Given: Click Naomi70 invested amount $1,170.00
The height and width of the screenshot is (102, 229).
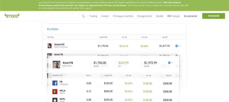Looking at the screenshot, I should 103,46.
